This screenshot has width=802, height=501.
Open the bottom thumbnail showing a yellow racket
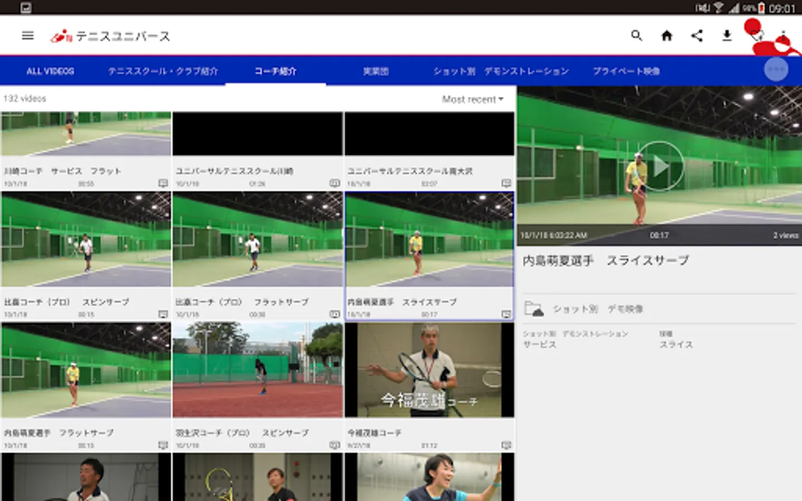click(258, 477)
